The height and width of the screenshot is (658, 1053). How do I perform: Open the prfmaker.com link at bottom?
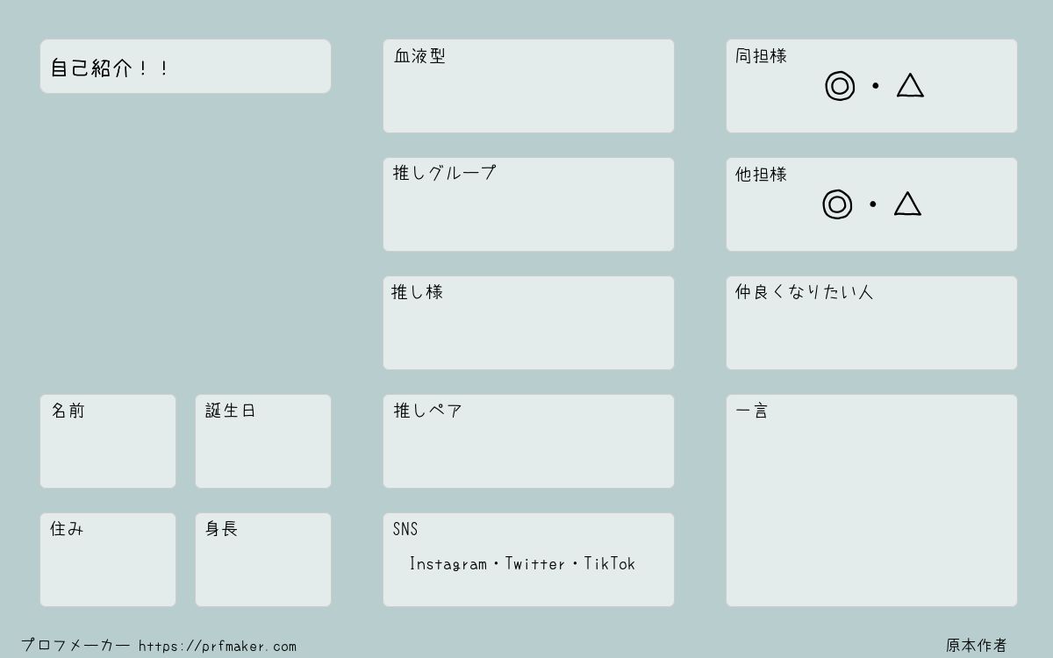(x=218, y=647)
